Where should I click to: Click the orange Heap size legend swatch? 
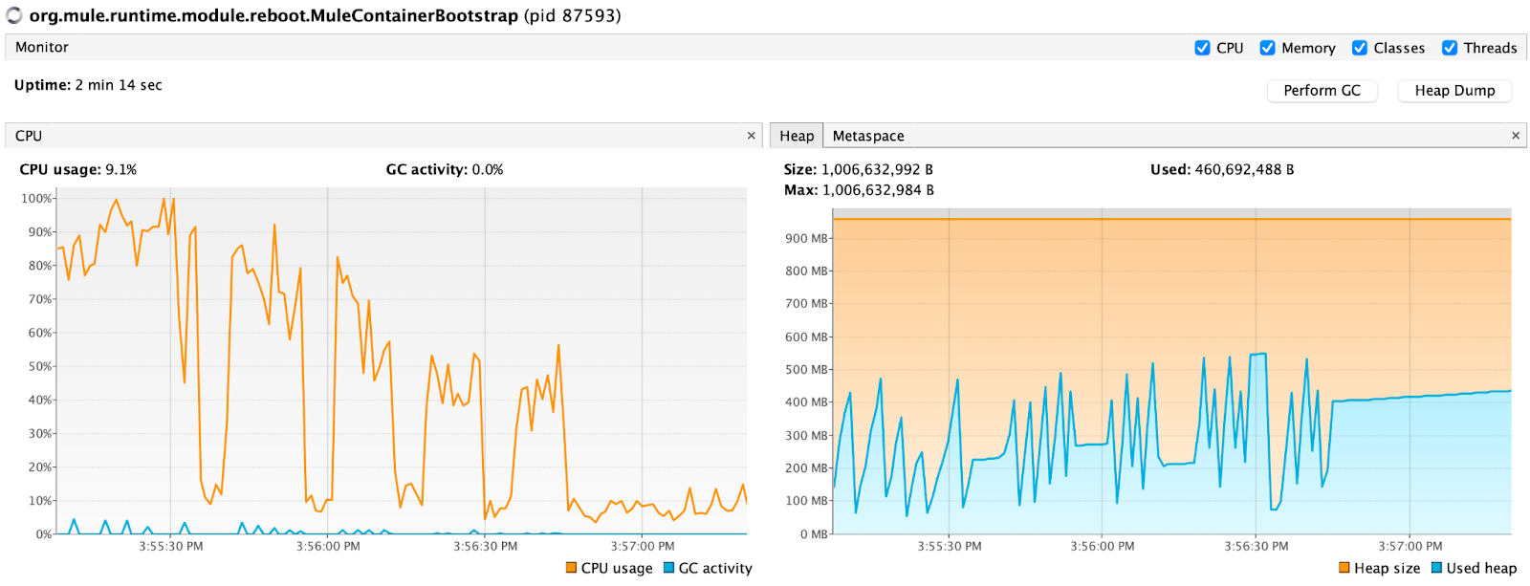(1344, 568)
